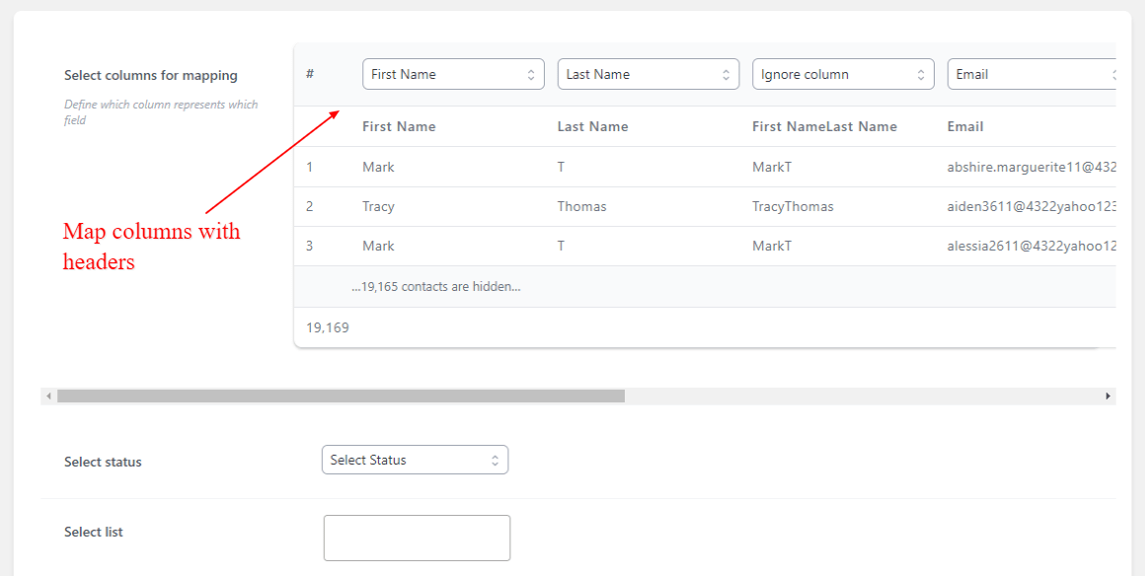Viewport: 1145px width, 576px height.
Task: Open the Ignore column mapping dropdown
Action: [x=843, y=74]
